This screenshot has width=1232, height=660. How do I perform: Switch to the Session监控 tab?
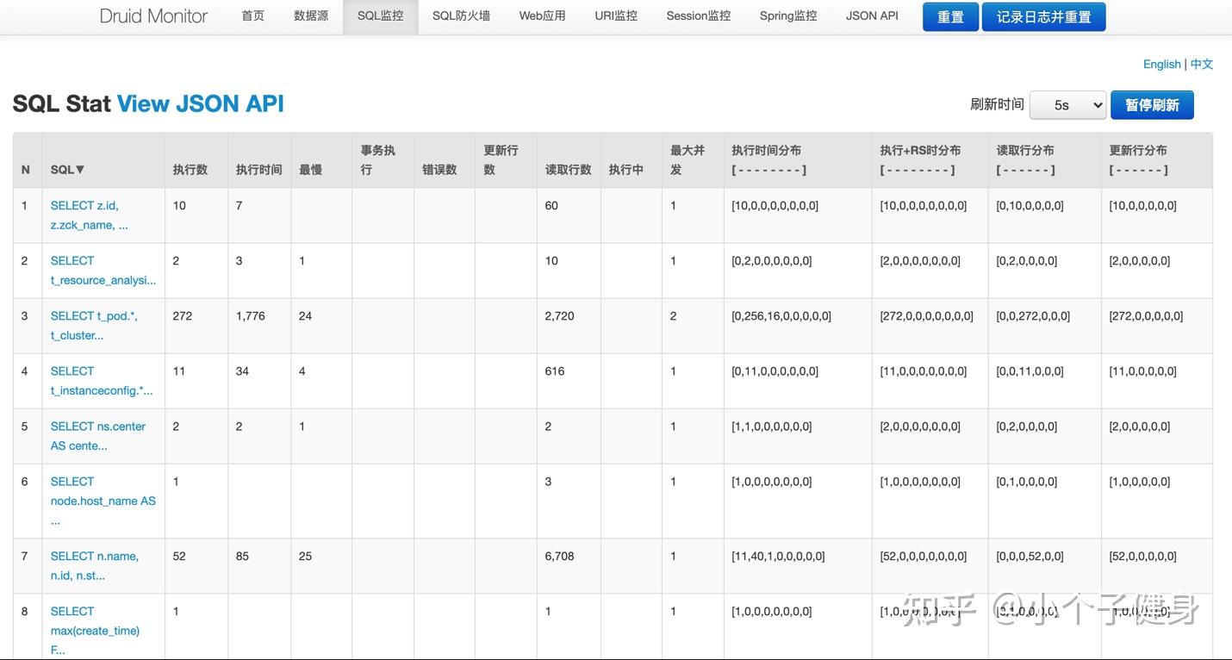699,16
